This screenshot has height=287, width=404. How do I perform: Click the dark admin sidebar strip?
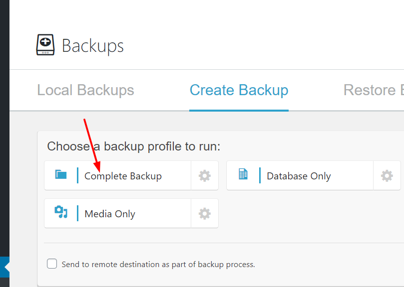point(4,129)
